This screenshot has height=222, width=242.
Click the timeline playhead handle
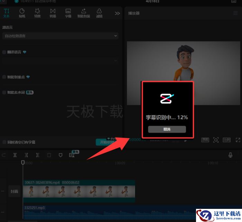23,162
